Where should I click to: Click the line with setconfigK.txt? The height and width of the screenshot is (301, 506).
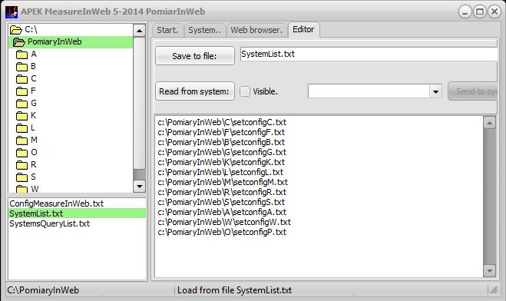click(x=221, y=162)
